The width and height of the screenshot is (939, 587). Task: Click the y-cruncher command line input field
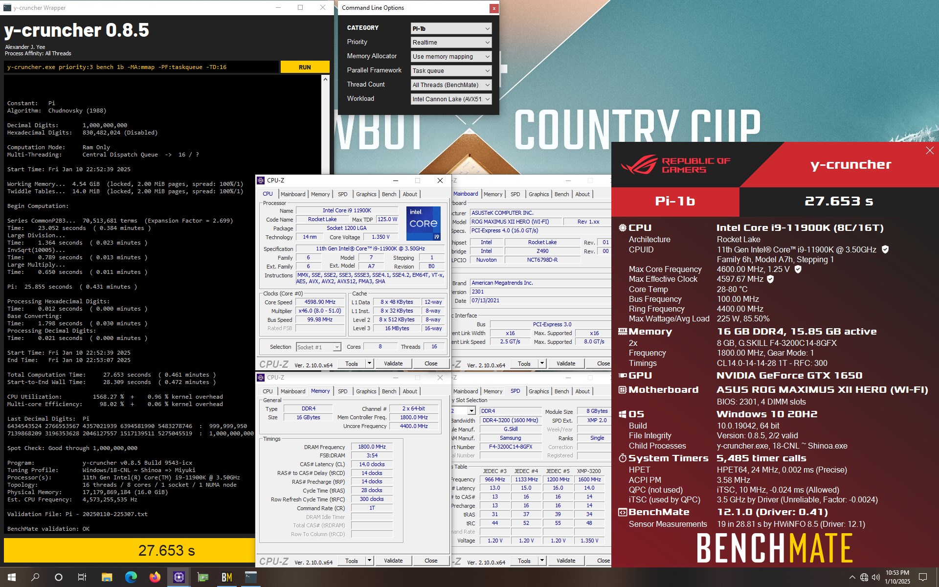(142, 67)
